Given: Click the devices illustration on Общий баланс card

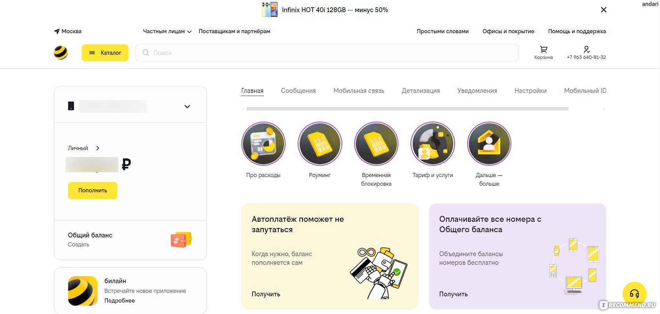Looking at the screenshot, I should [x=574, y=266].
